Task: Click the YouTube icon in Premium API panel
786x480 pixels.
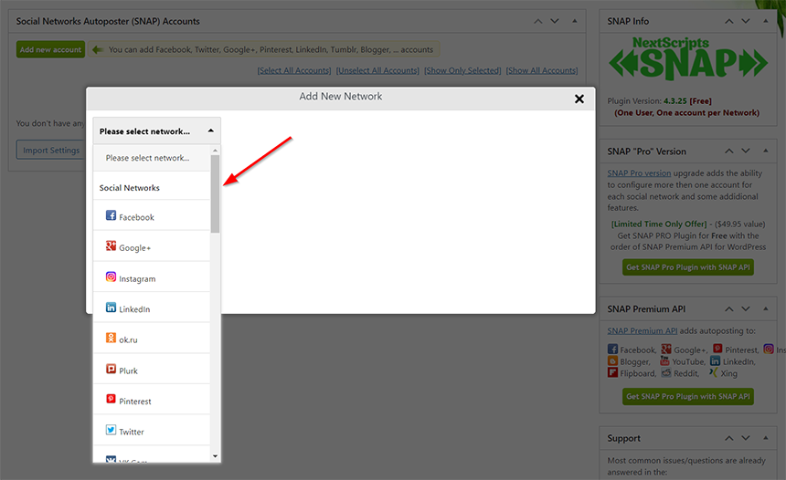Action: coord(664,360)
